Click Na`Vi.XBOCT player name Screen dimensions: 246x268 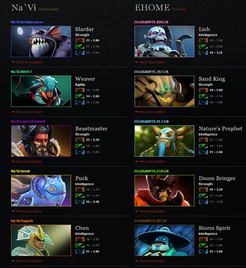coord(21,72)
